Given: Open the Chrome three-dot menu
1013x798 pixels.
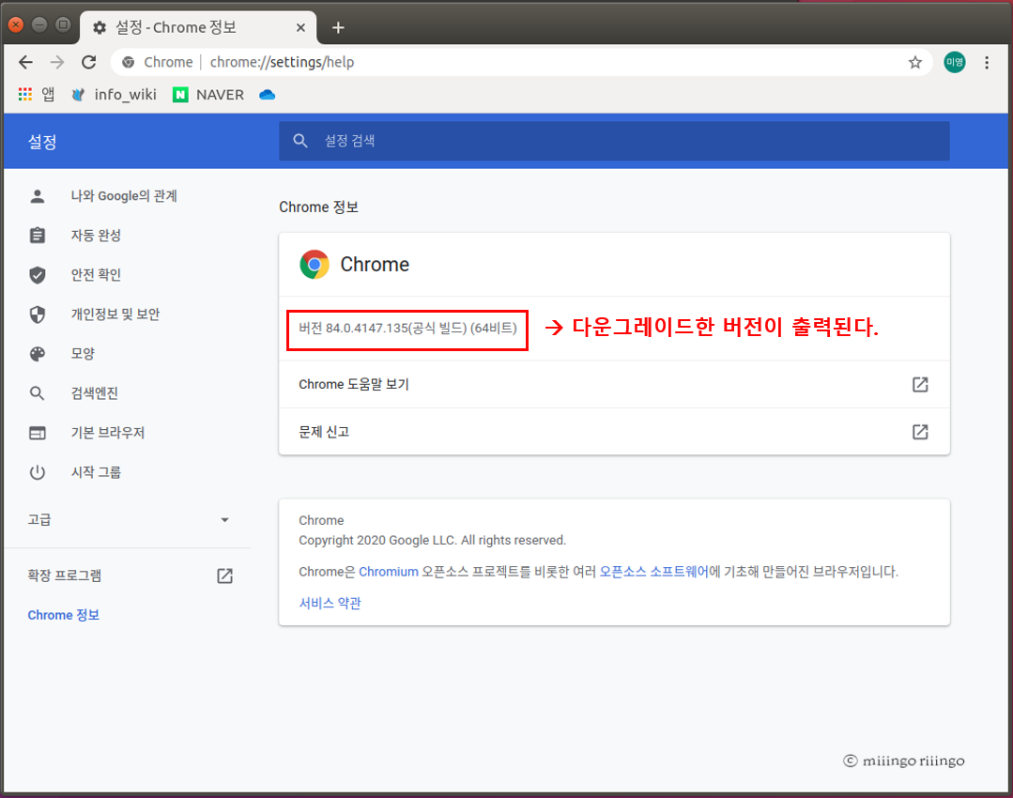Looking at the screenshot, I should coord(987,62).
